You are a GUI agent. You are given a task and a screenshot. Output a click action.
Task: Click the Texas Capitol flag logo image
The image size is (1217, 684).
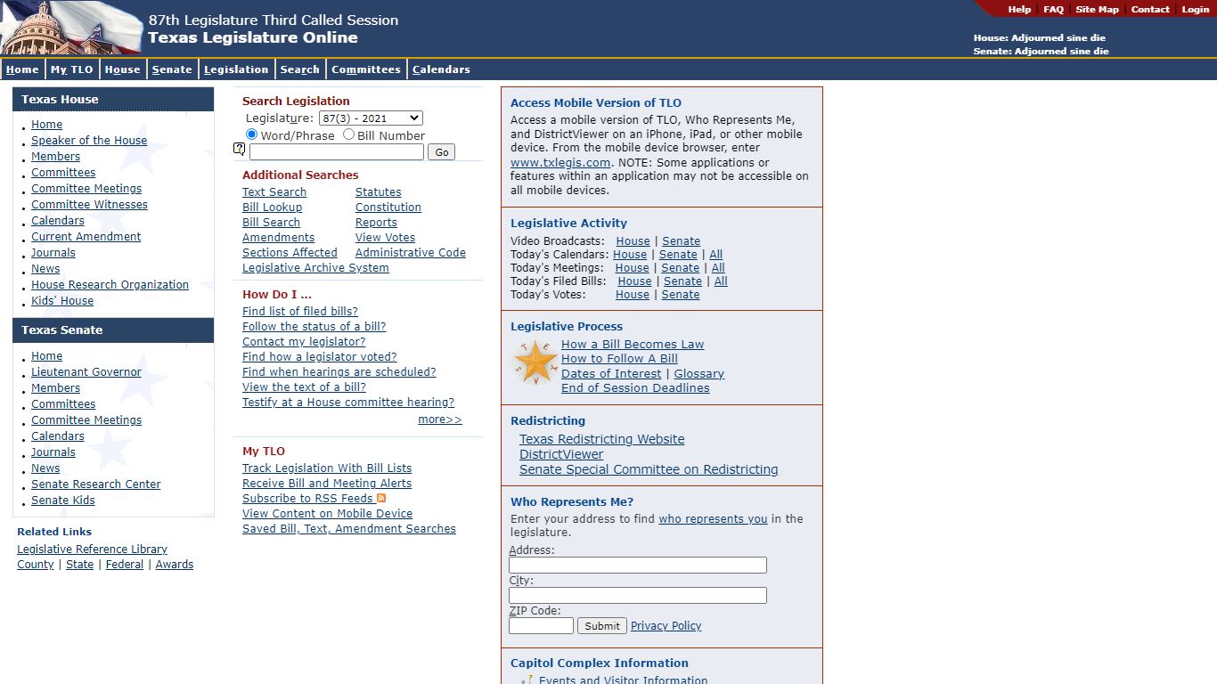pos(72,28)
